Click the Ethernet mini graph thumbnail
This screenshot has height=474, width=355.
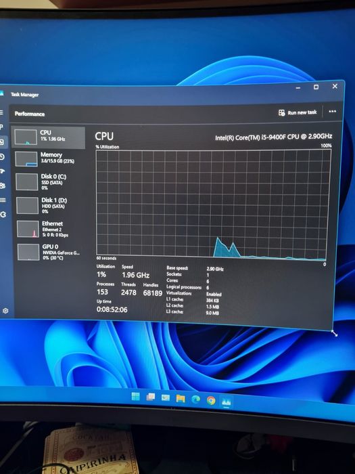pyautogui.click(x=28, y=229)
